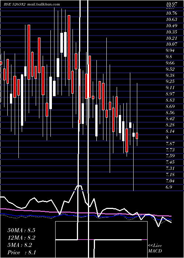Screen dimensions: 184x258
Task: Click the 8 price axis label
Action: pyautogui.click(x=167, y=137)
